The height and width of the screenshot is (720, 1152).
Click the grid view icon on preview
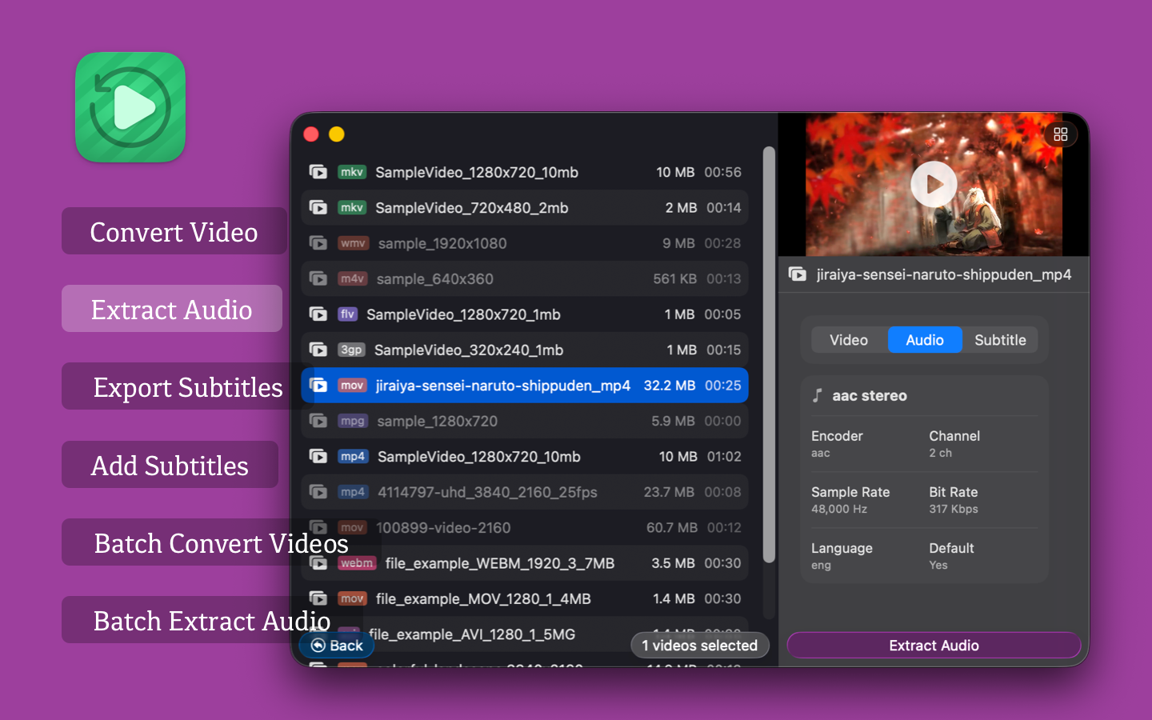pos(1060,134)
